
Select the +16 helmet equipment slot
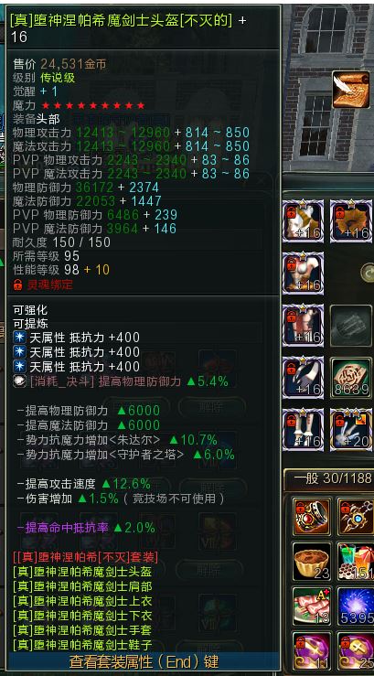[303, 221]
